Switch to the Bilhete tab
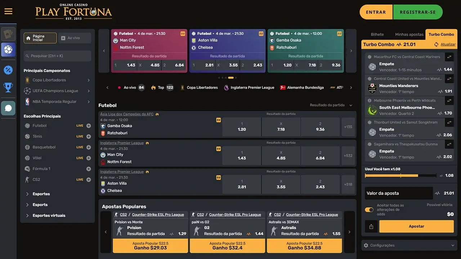This screenshot has width=461, height=259. [x=377, y=35]
